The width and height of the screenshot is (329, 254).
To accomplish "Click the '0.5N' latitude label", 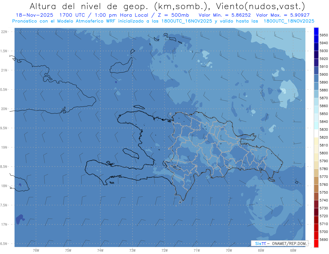I will 4,90.
